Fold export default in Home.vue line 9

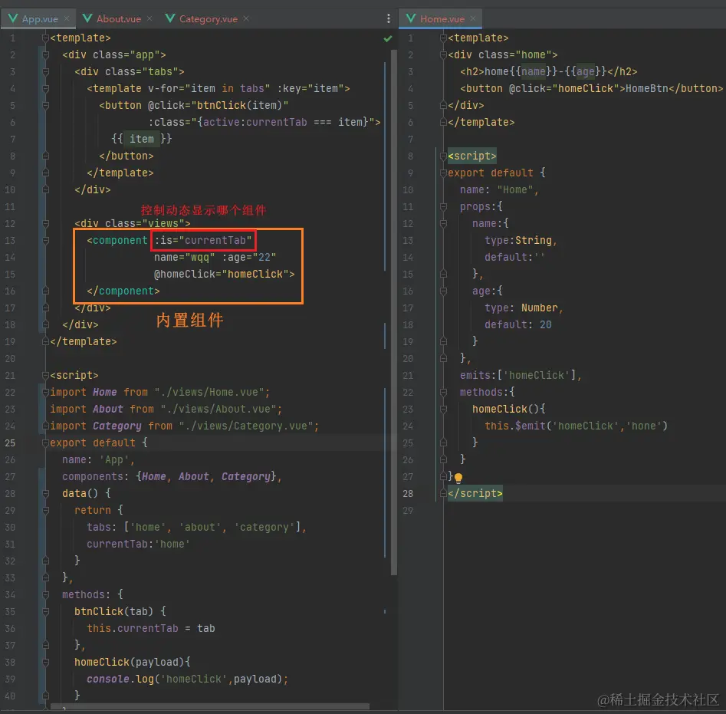tap(443, 173)
